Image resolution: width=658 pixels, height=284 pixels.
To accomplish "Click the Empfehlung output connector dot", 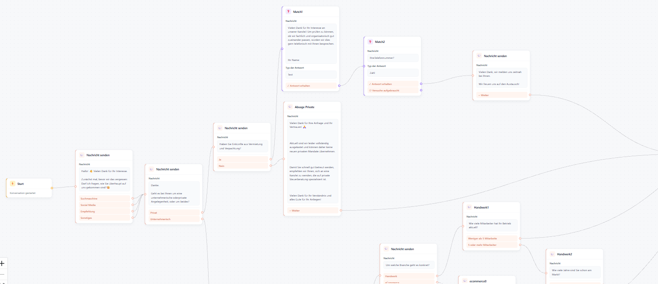I will pyautogui.click(x=133, y=211).
